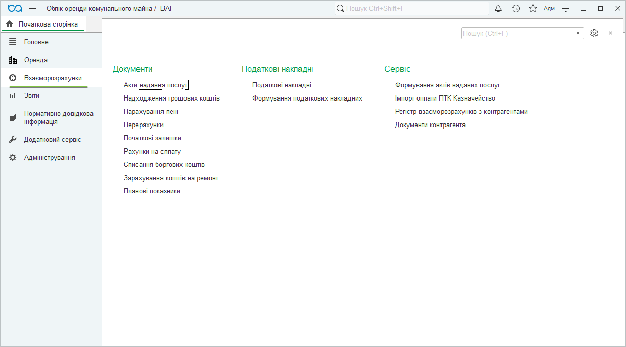Click the Адм user name button
Viewport: 626px width, 347px height.
(549, 8)
